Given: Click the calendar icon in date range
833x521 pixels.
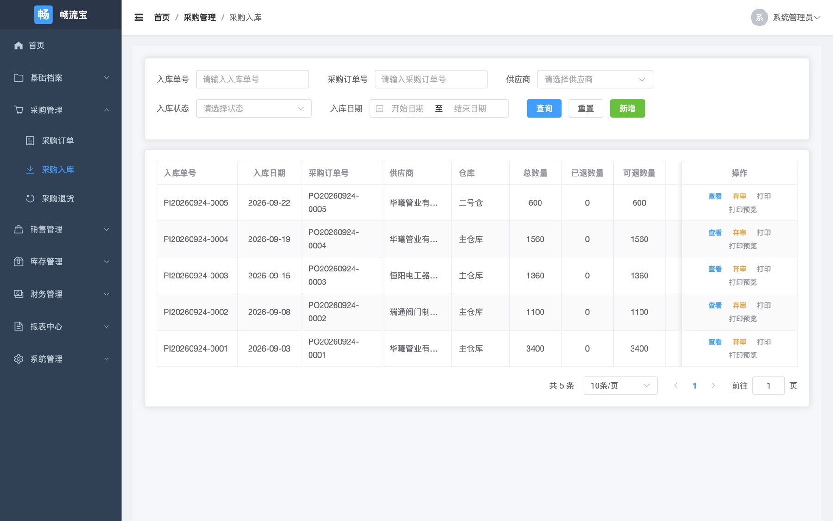Looking at the screenshot, I should pos(379,108).
